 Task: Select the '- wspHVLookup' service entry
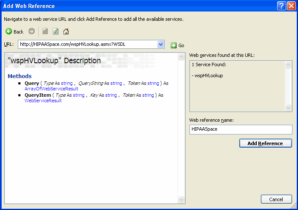point(207,76)
